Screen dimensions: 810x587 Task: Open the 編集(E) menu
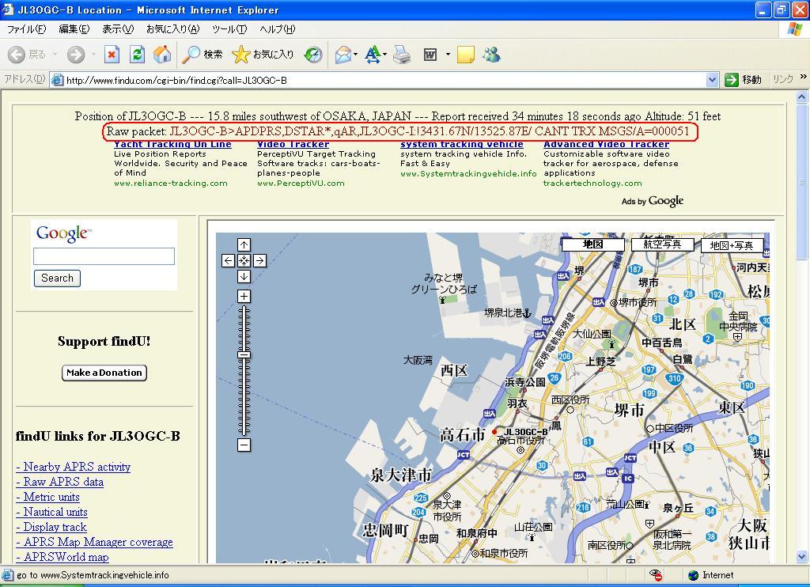click(74, 29)
